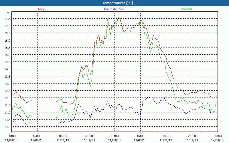
Task: Click the 06:00 time axis label
Action: [63, 136]
